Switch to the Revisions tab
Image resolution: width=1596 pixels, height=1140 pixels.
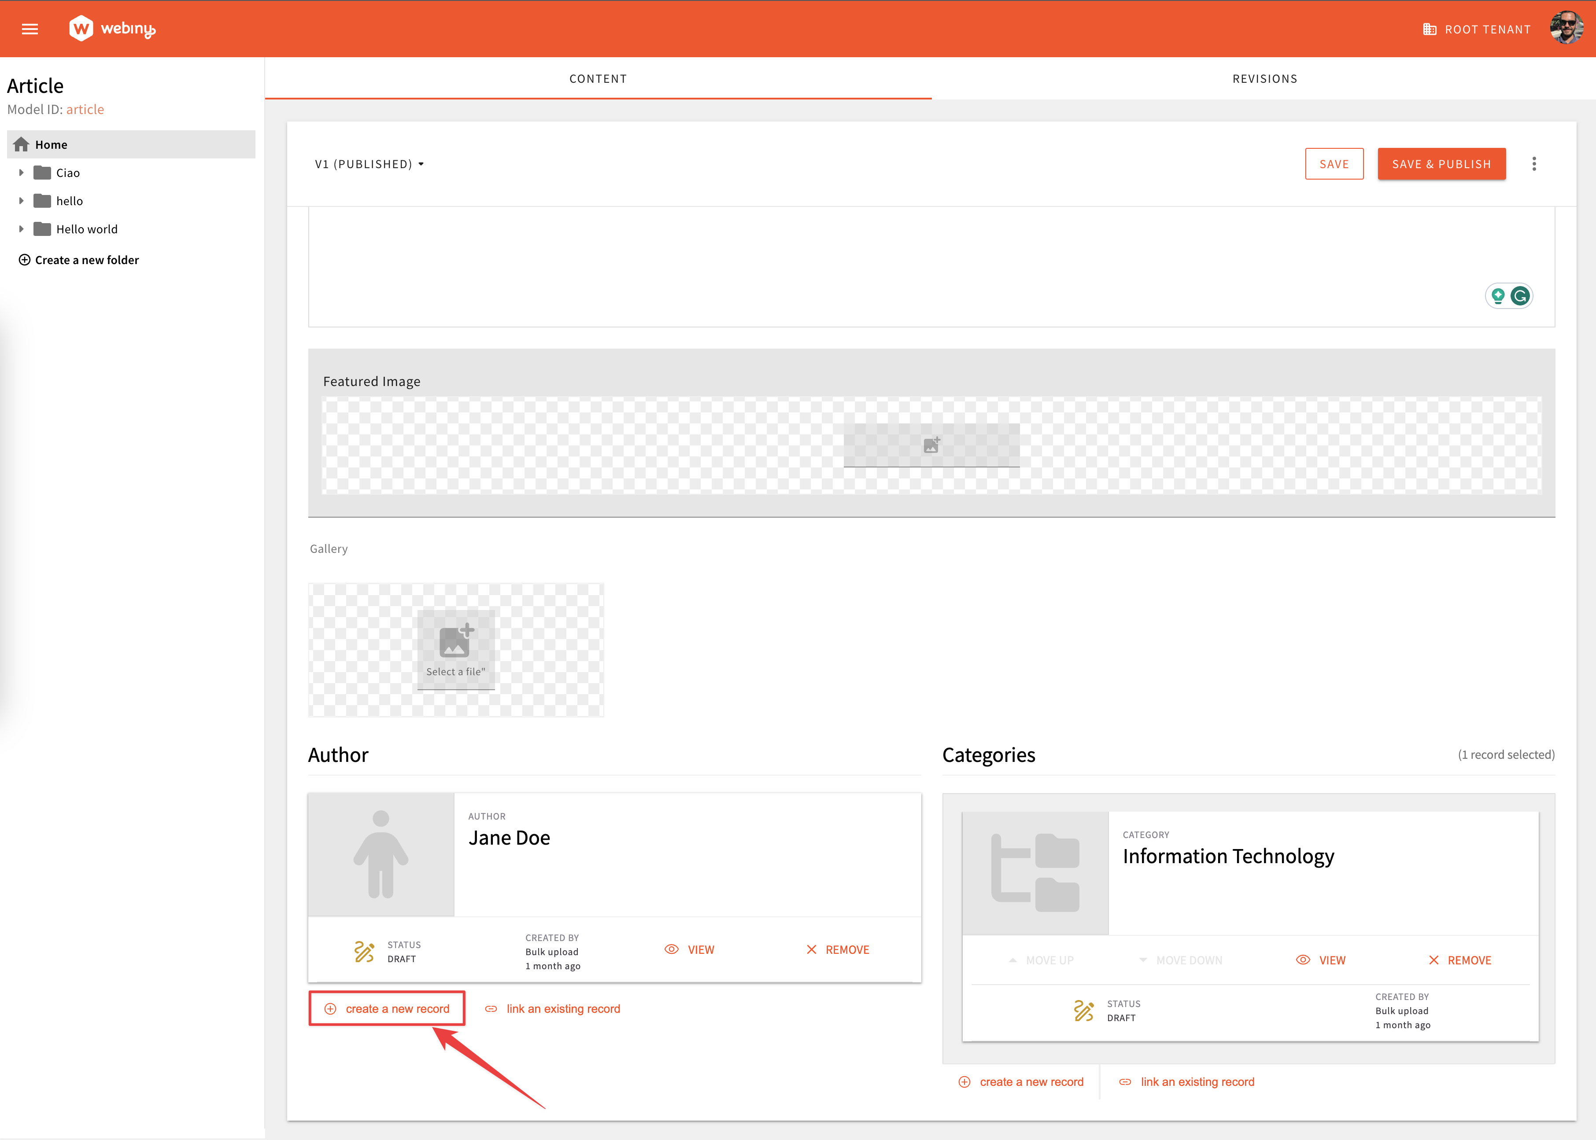(1264, 79)
